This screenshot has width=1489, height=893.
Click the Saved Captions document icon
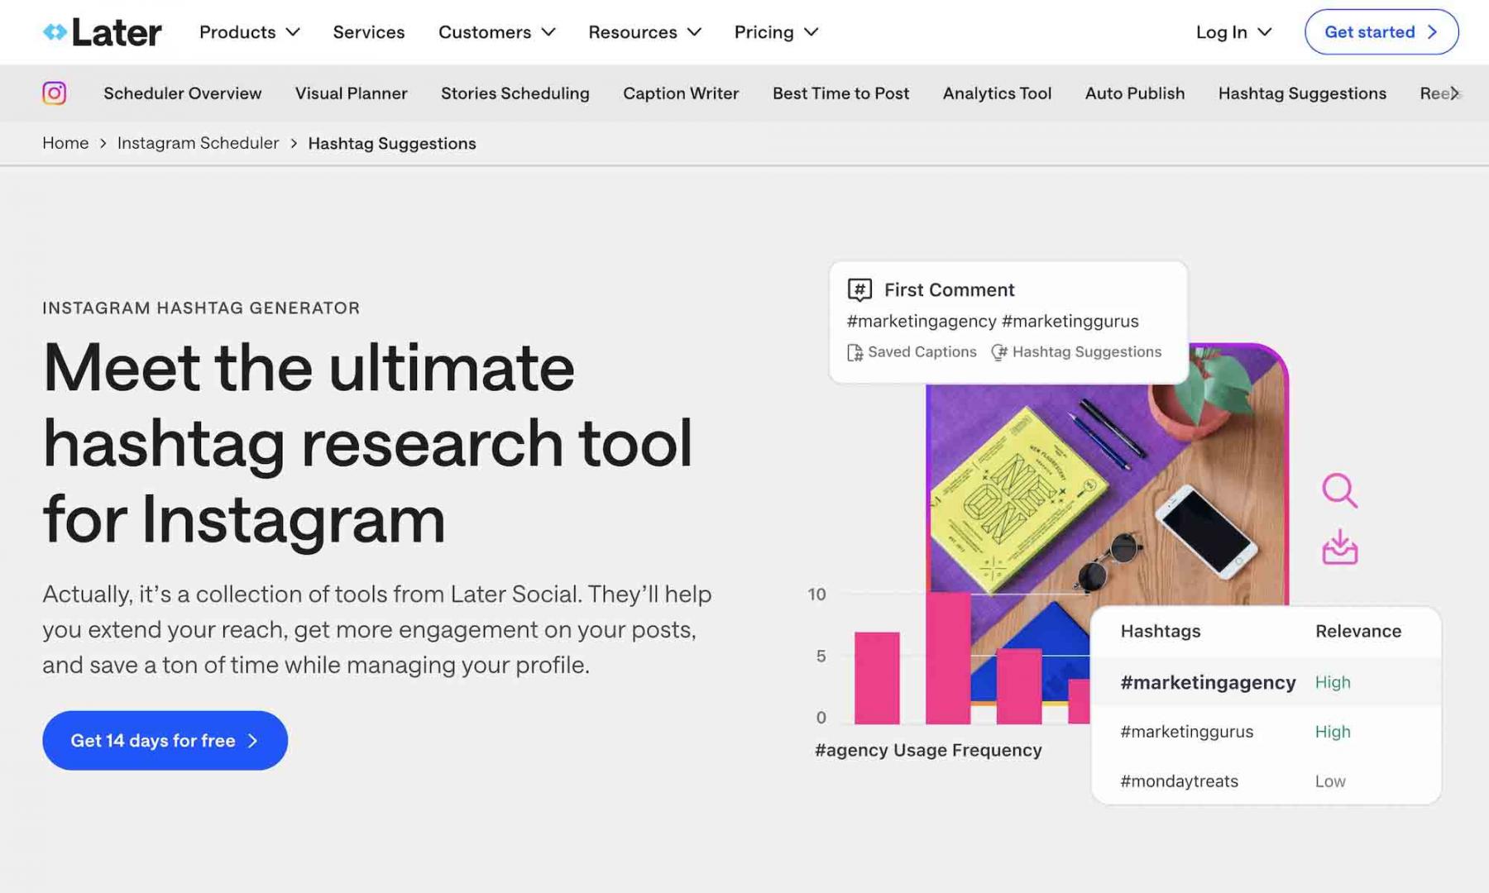tap(855, 353)
